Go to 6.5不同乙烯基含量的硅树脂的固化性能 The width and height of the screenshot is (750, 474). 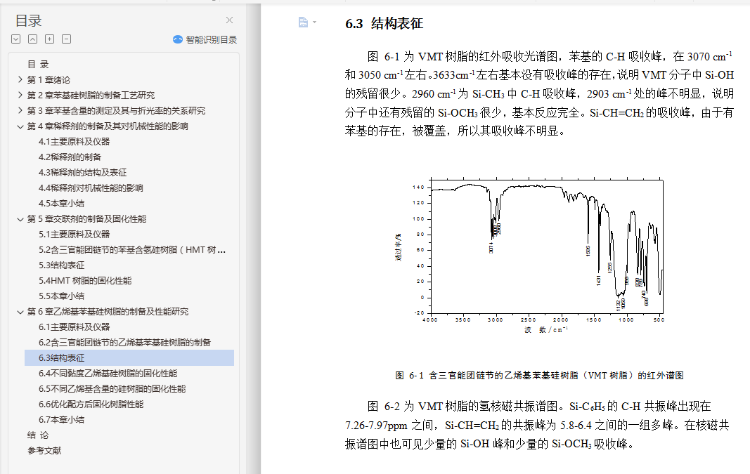coord(112,388)
